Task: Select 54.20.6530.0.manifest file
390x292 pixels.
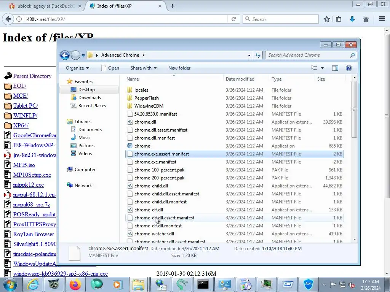Action: tap(156, 114)
